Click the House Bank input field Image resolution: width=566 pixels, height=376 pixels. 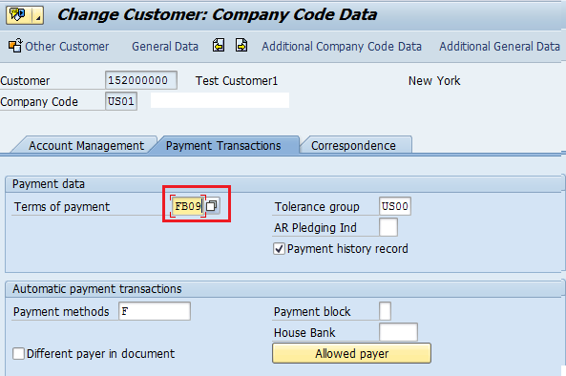399,332
